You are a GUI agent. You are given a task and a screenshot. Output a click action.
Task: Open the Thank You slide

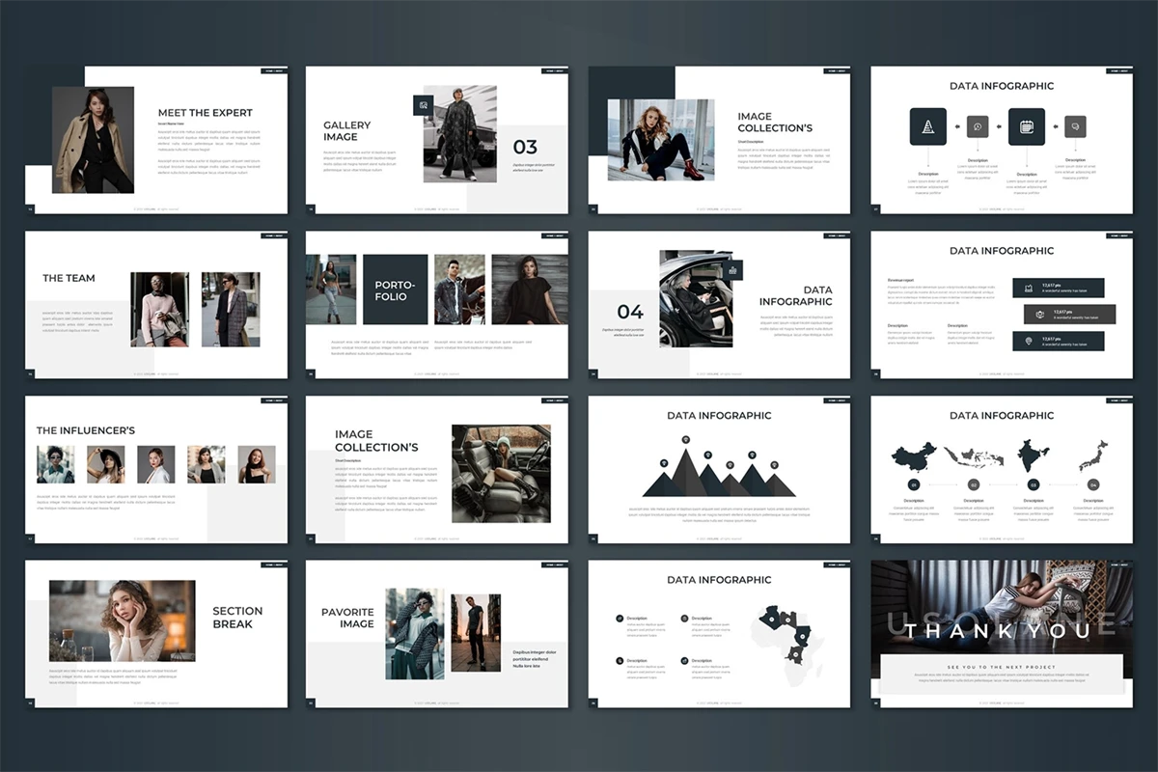click(1002, 632)
